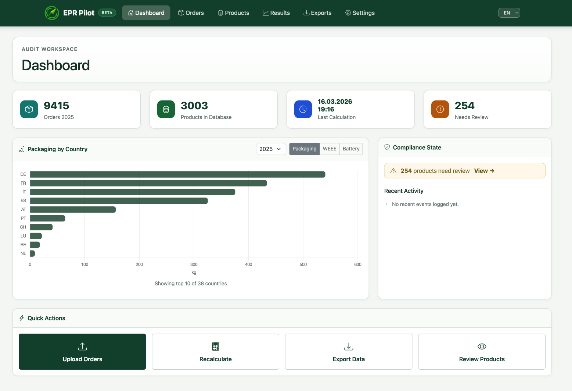Click the Last Calculation clock icon

(303, 109)
